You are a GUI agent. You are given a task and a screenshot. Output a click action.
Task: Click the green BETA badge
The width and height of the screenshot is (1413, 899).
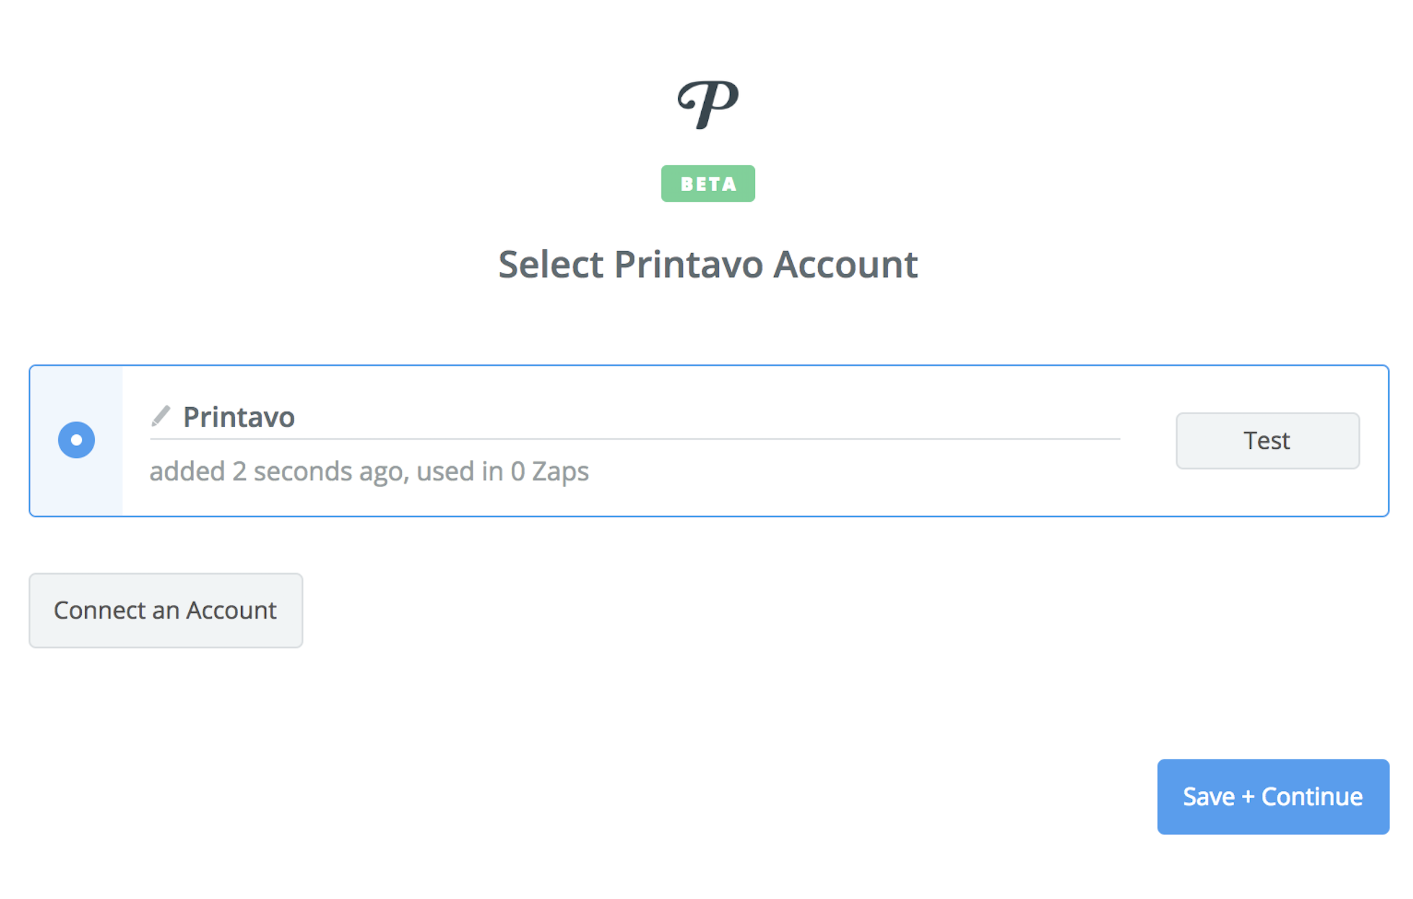(708, 184)
